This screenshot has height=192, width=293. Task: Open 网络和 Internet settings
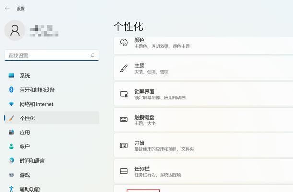coord(52,104)
